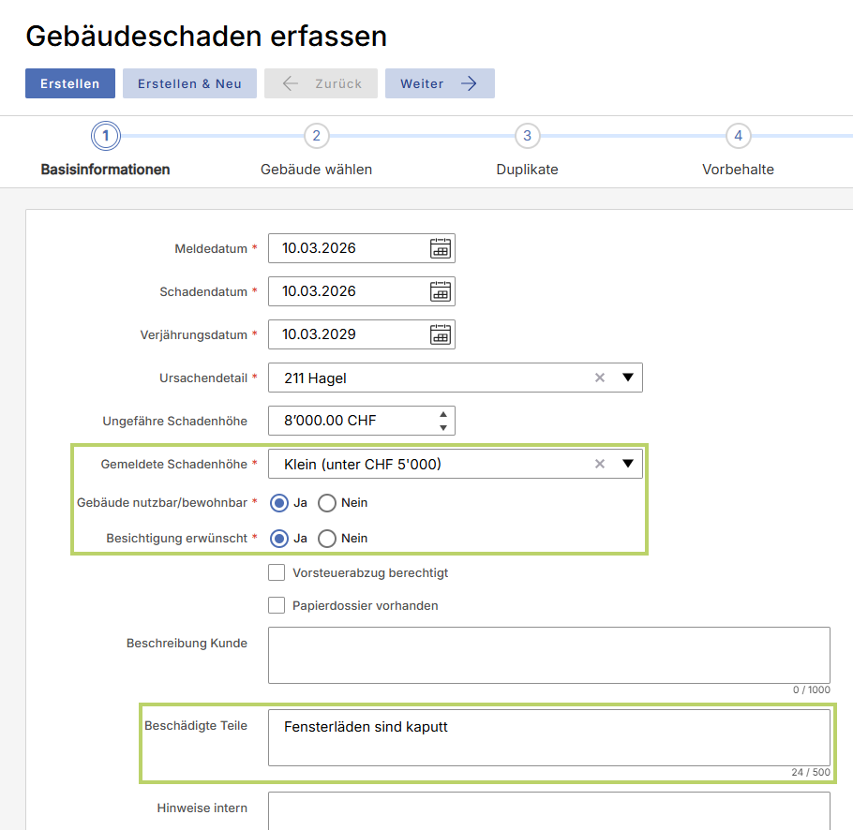This screenshot has width=853, height=830.
Task: Open calendar picker for Verjährungsdatum
Action: tap(440, 334)
